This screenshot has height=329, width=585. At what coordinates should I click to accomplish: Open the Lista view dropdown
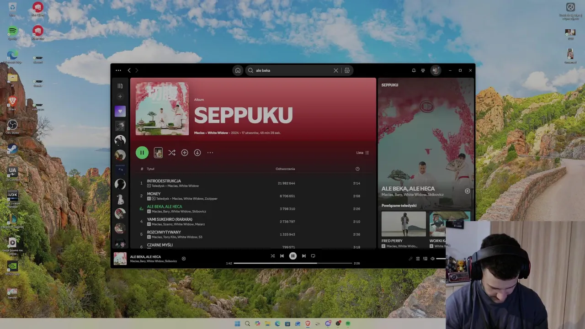362,153
